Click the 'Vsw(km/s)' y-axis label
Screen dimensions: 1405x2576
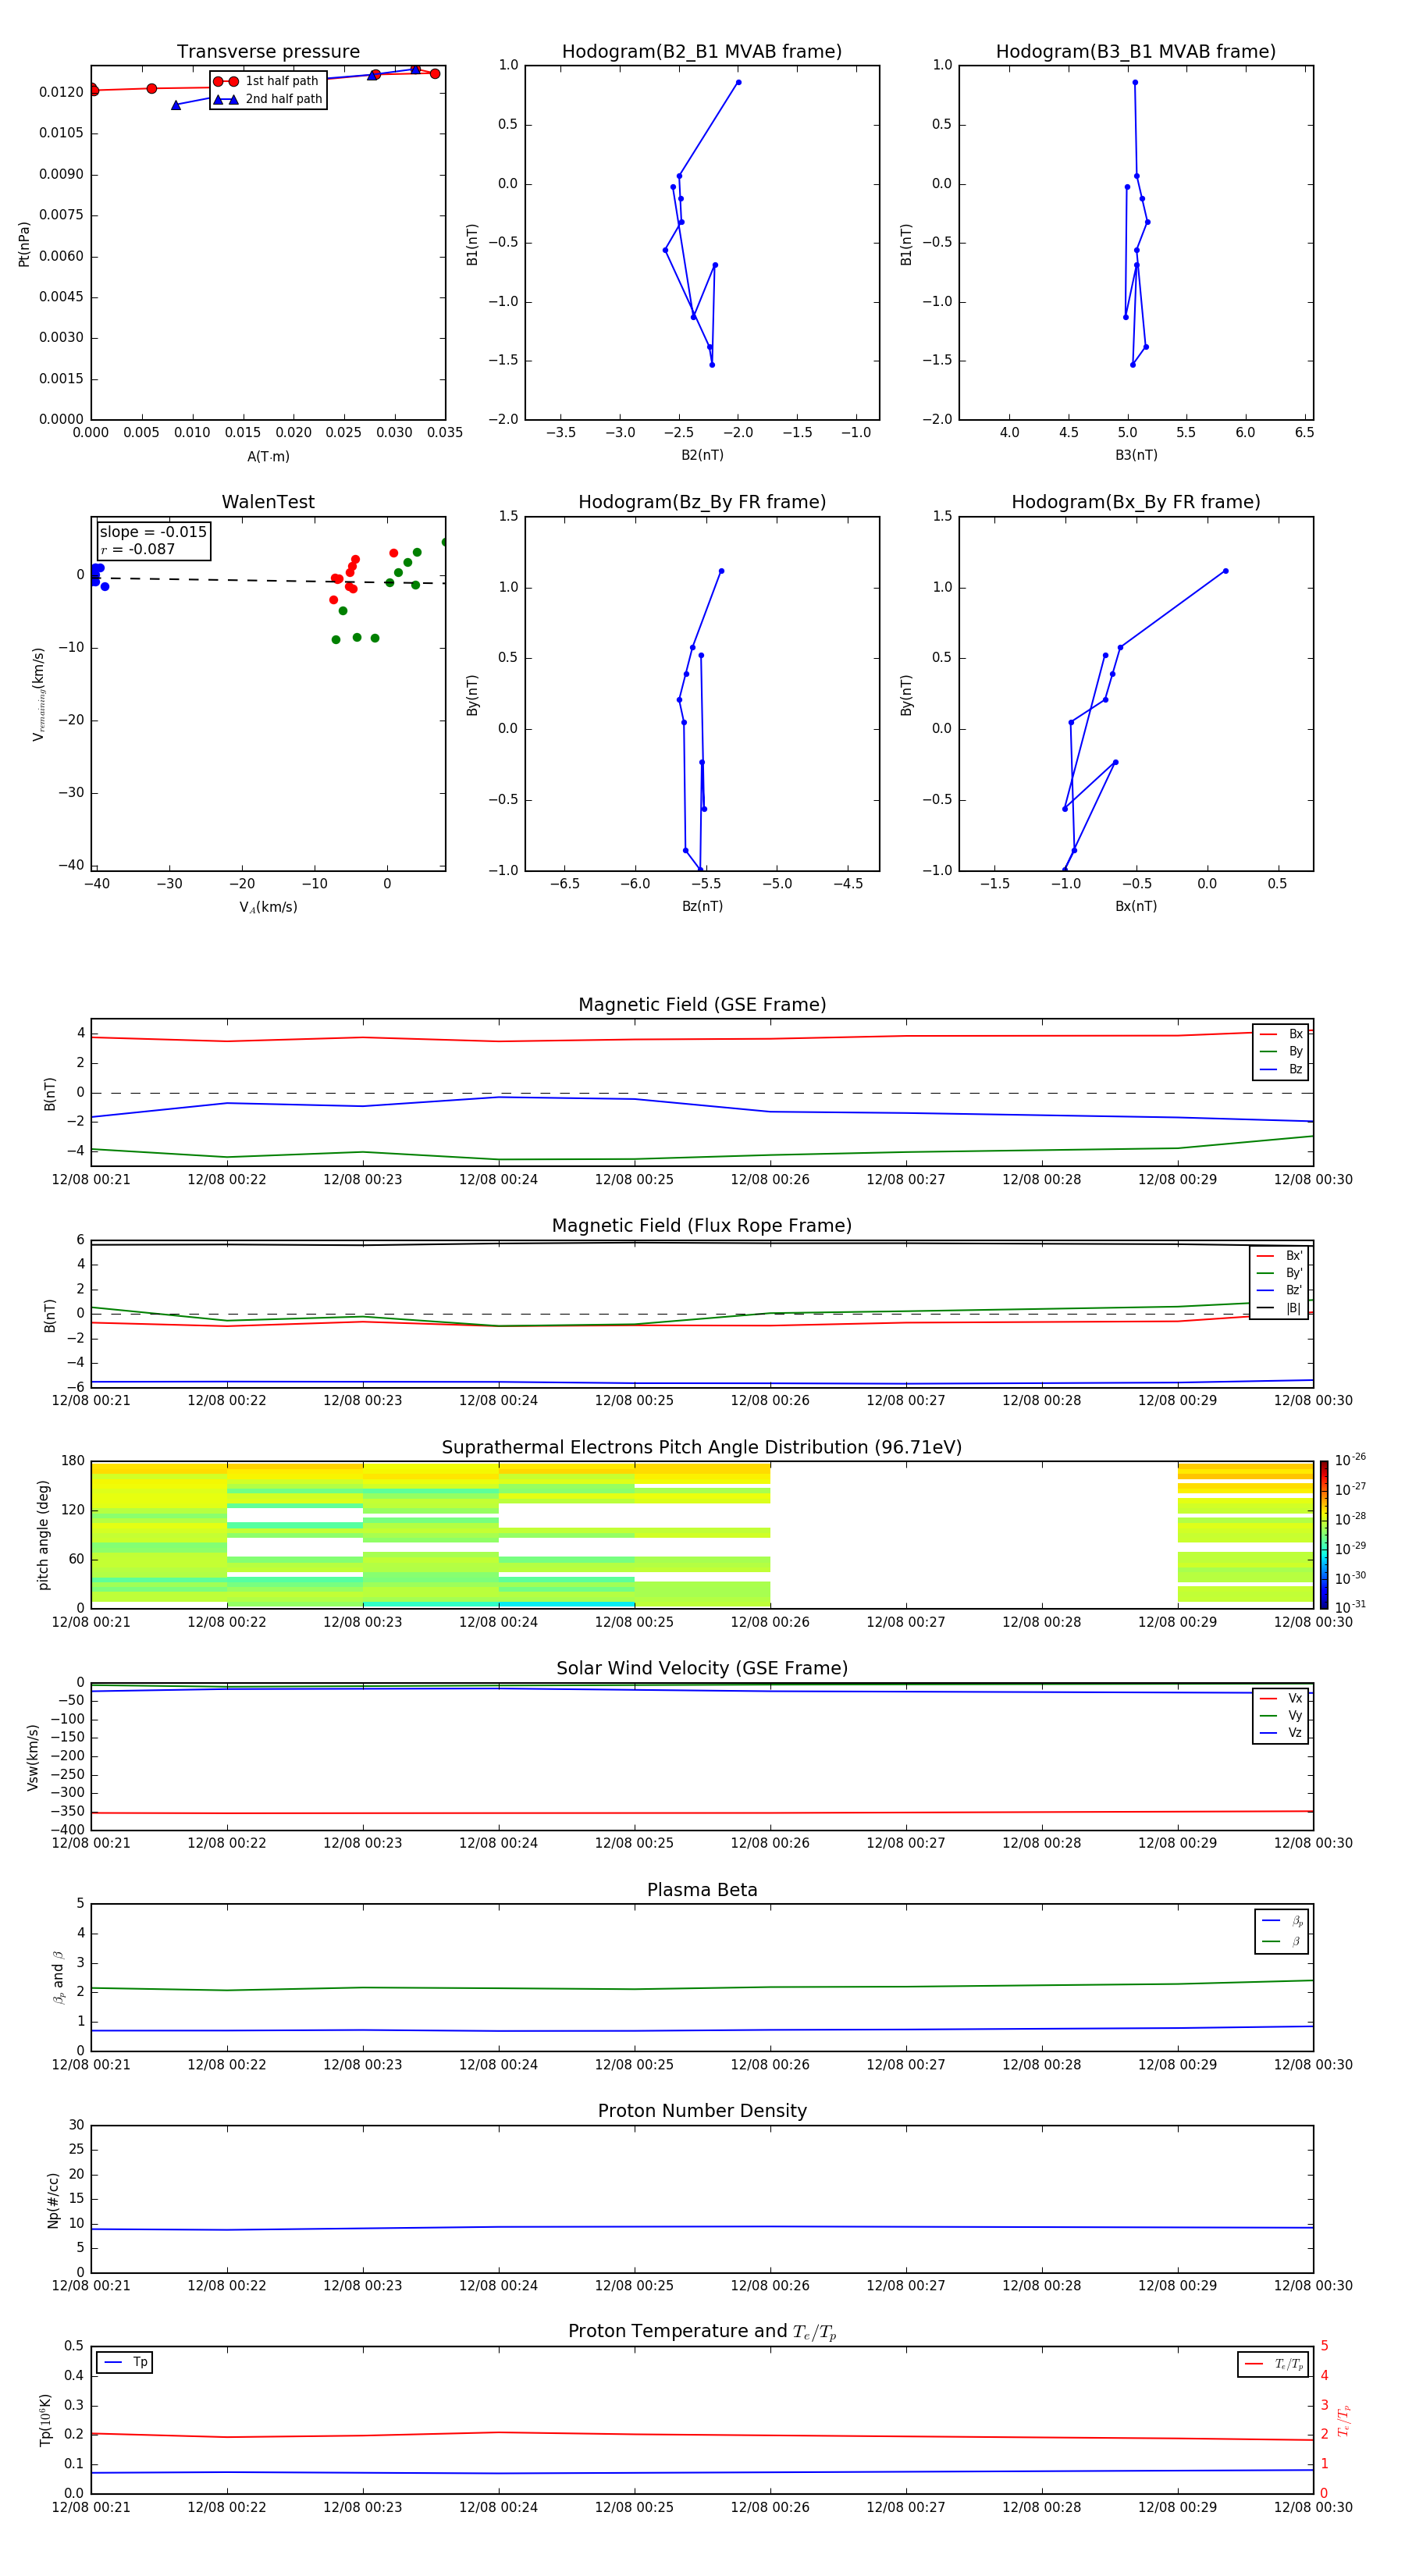click(x=33, y=1757)
